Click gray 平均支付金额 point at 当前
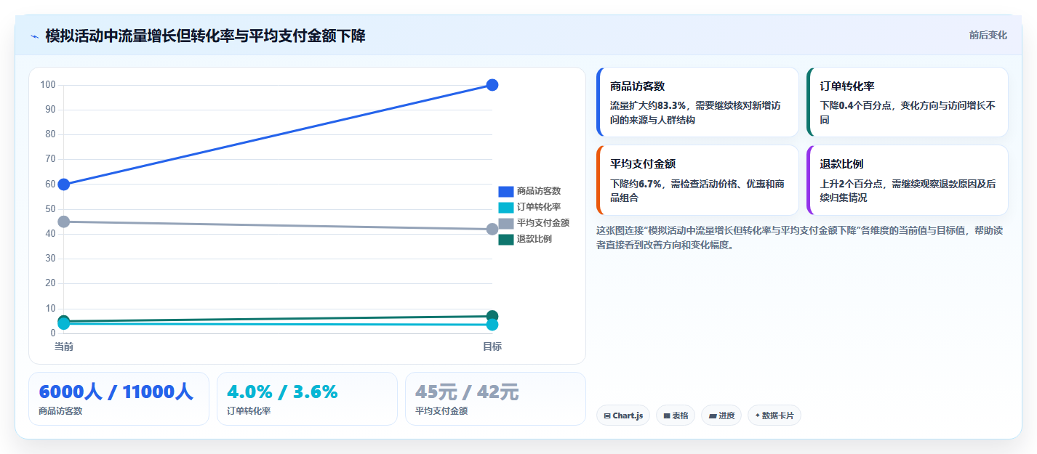 [x=63, y=222]
